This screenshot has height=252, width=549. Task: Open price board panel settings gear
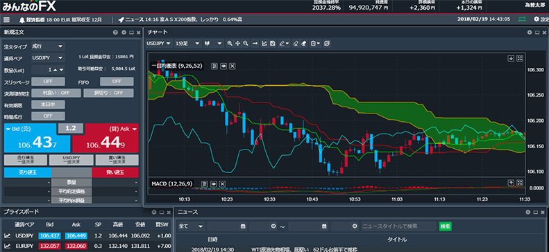[x=154, y=213]
